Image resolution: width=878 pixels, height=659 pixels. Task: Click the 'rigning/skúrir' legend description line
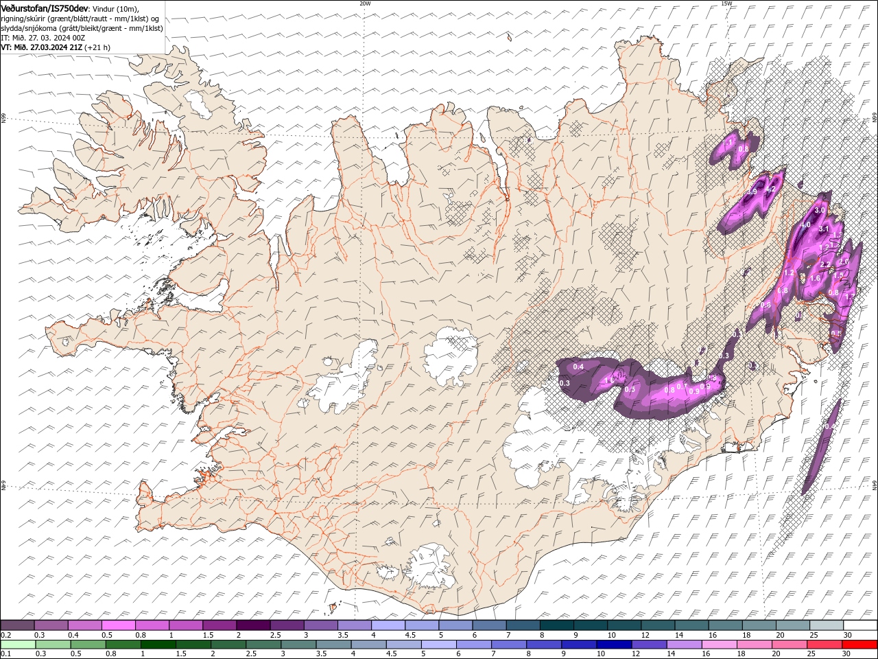[80, 18]
